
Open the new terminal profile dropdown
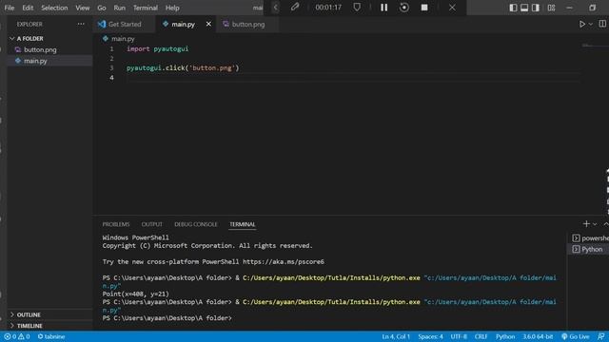coord(595,224)
